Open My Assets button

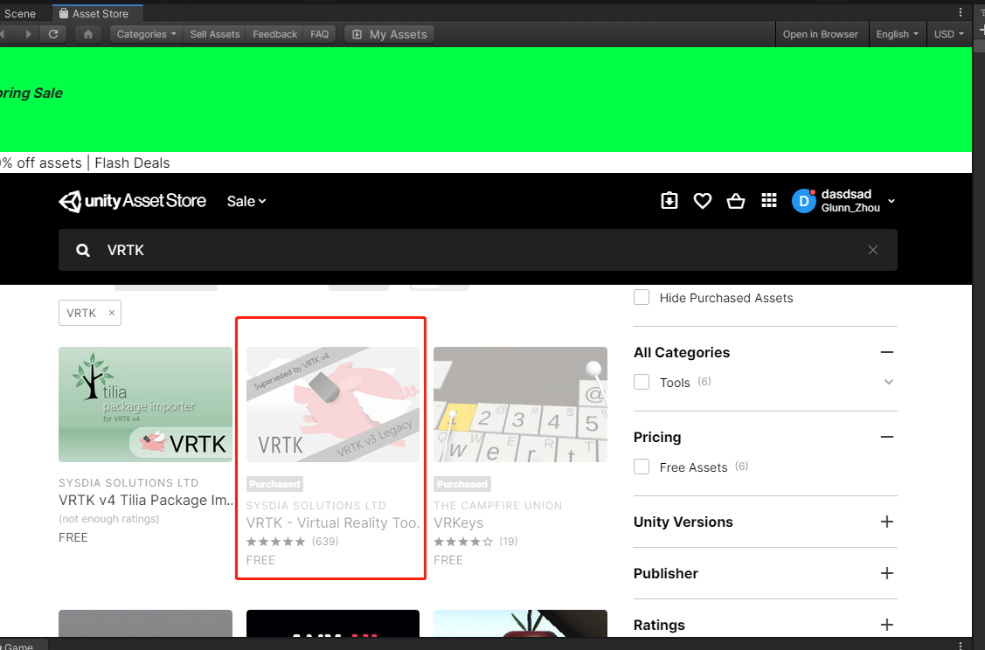[x=390, y=34]
